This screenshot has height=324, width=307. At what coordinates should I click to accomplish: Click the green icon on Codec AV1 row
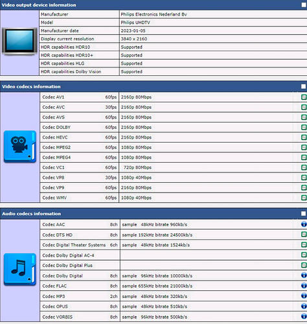coord(304,97)
